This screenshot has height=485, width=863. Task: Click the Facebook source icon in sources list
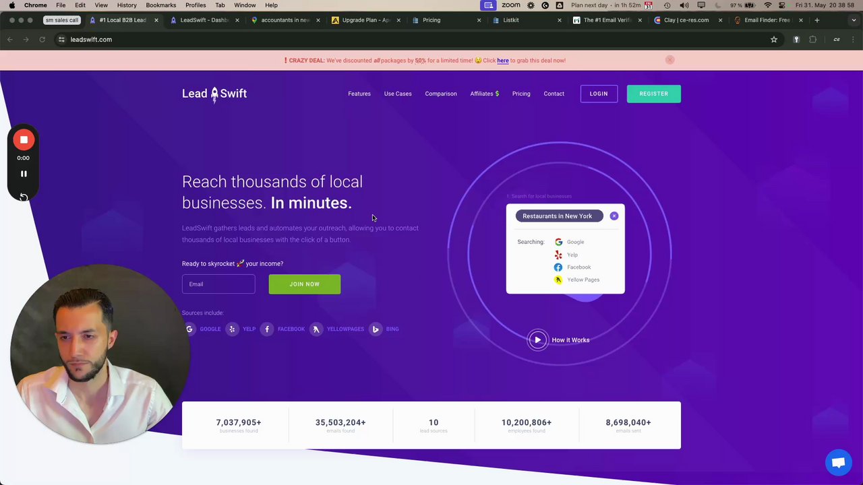click(x=267, y=329)
